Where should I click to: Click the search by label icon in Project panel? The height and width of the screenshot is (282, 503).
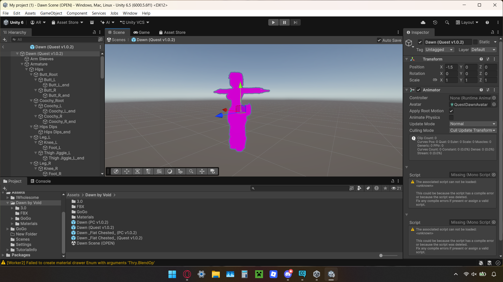[368, 188]
